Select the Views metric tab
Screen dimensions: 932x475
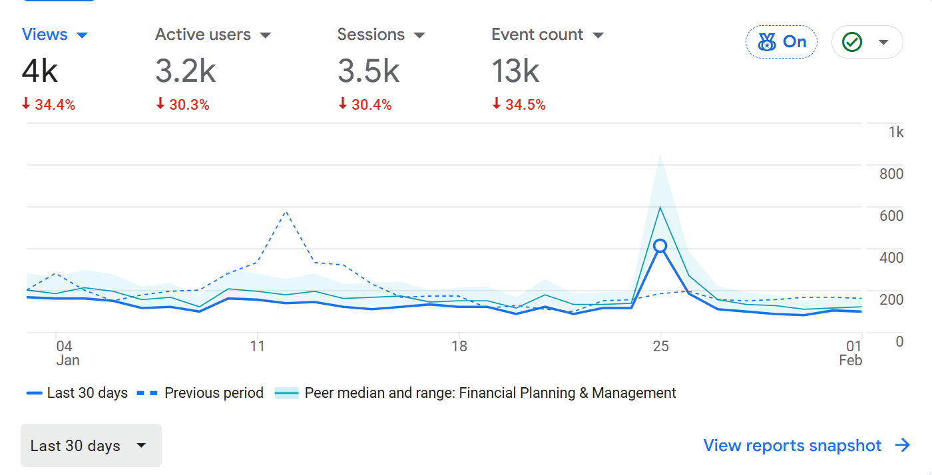(45, 35)
